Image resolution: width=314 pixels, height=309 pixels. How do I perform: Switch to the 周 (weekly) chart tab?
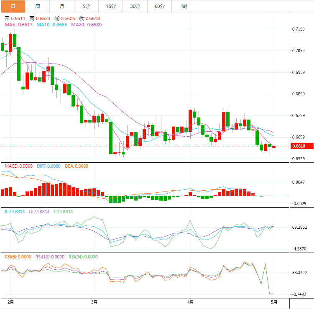(38, 6)
